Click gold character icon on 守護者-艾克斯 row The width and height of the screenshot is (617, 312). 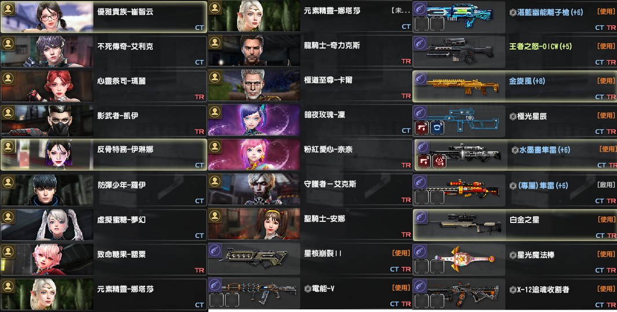pos(215,181)
